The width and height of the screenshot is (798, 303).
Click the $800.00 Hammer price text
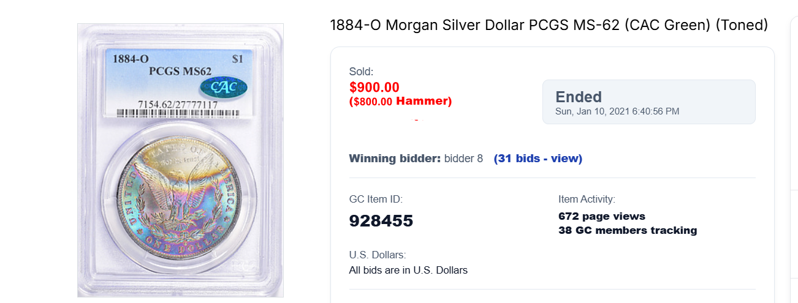[400, 102]
